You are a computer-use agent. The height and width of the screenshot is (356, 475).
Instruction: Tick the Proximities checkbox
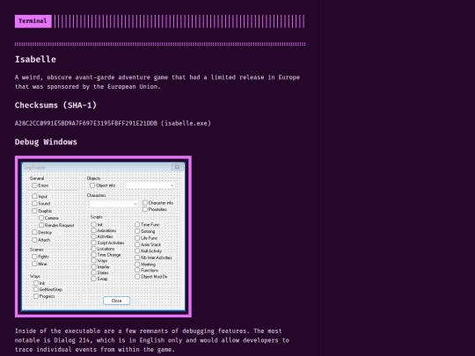coord(145,209)
